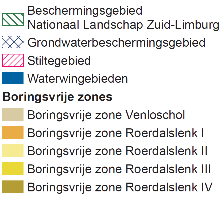
Task: Select the bright yellow Roerdalslenk III swatch
Action: point(13,168)
